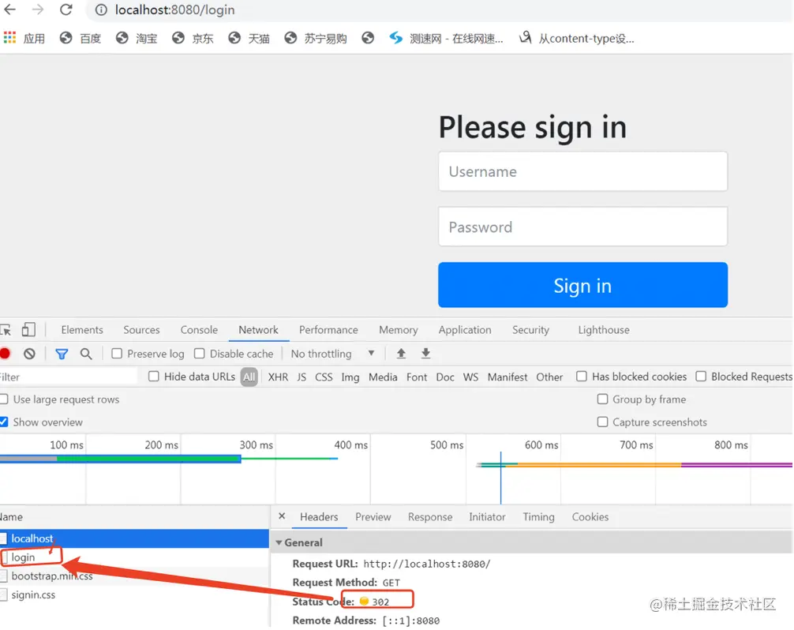This screenshot has height=630, width=794.
Task: Filter requests by WS
Action: point(470,377)
